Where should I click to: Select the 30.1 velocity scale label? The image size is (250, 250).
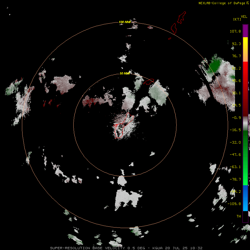click(x=236, y=93)
